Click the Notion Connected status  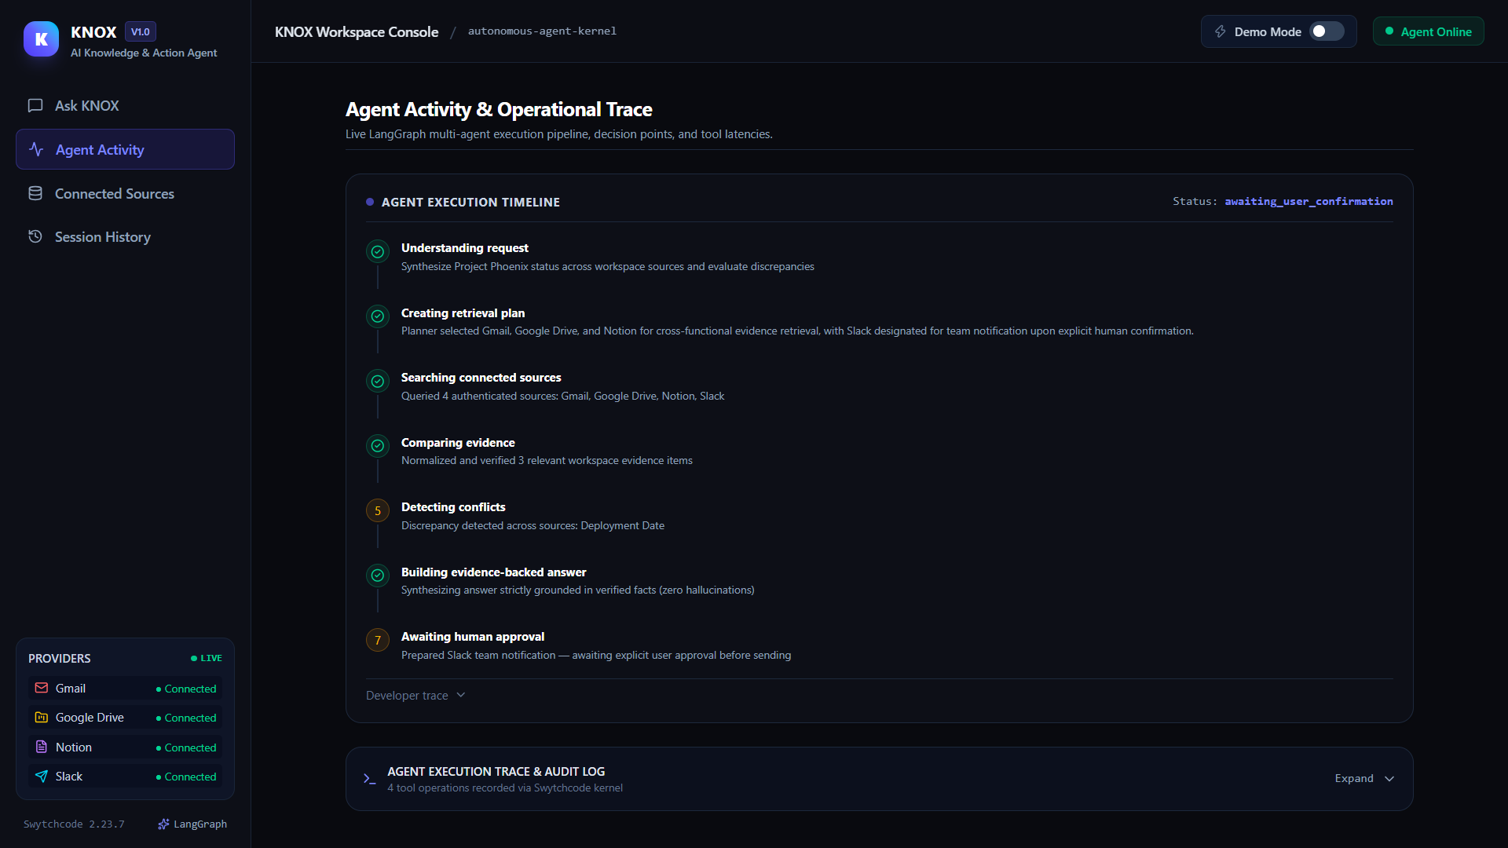(x=186, y=747)
